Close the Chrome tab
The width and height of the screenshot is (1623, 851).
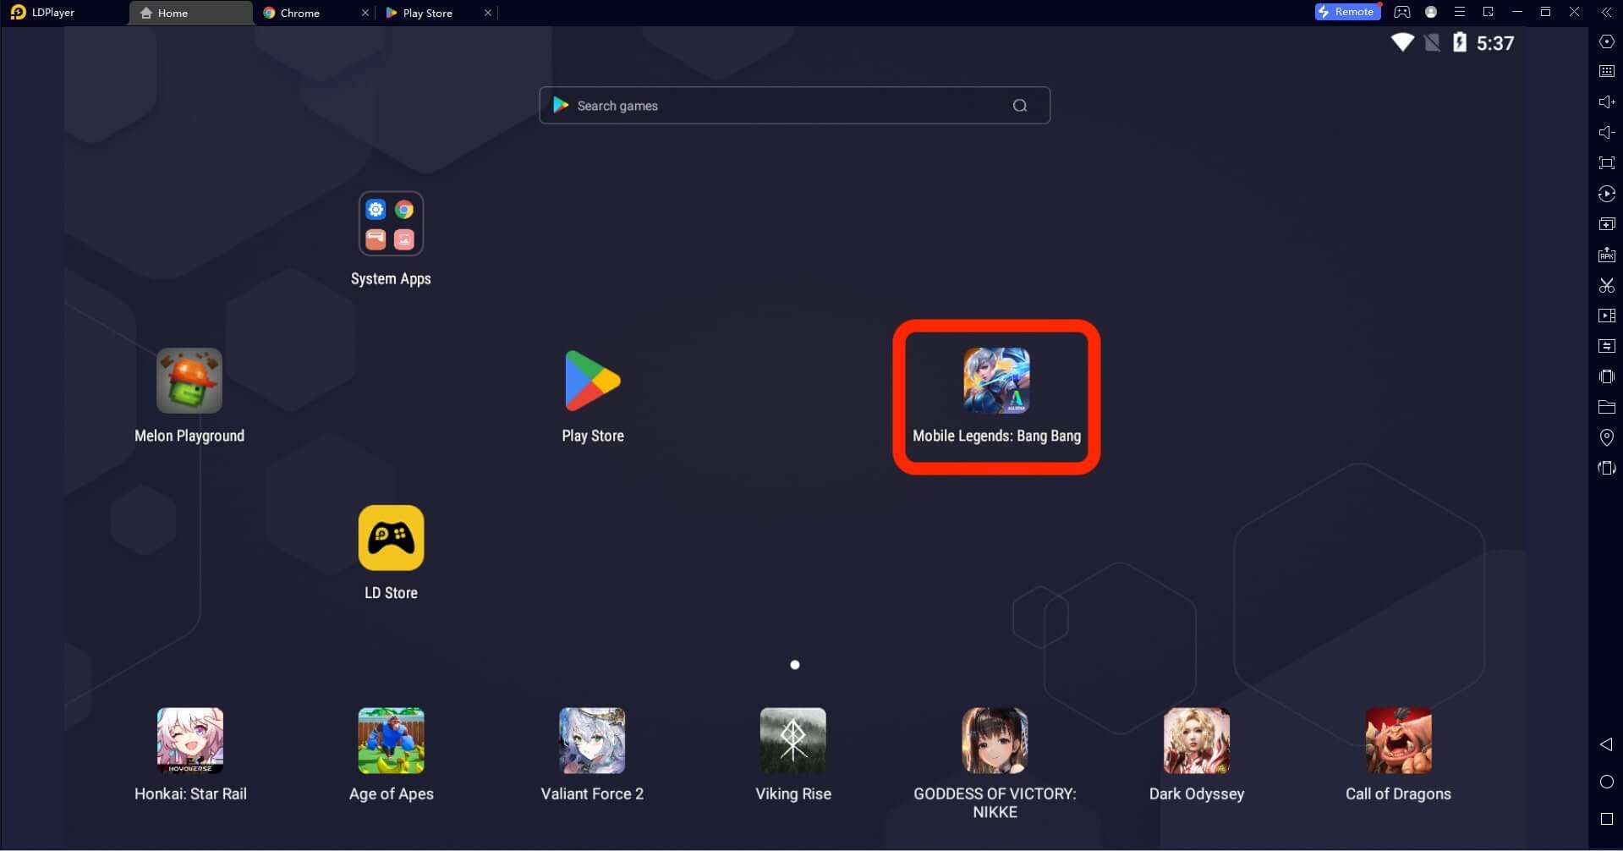tap(365, 13)
